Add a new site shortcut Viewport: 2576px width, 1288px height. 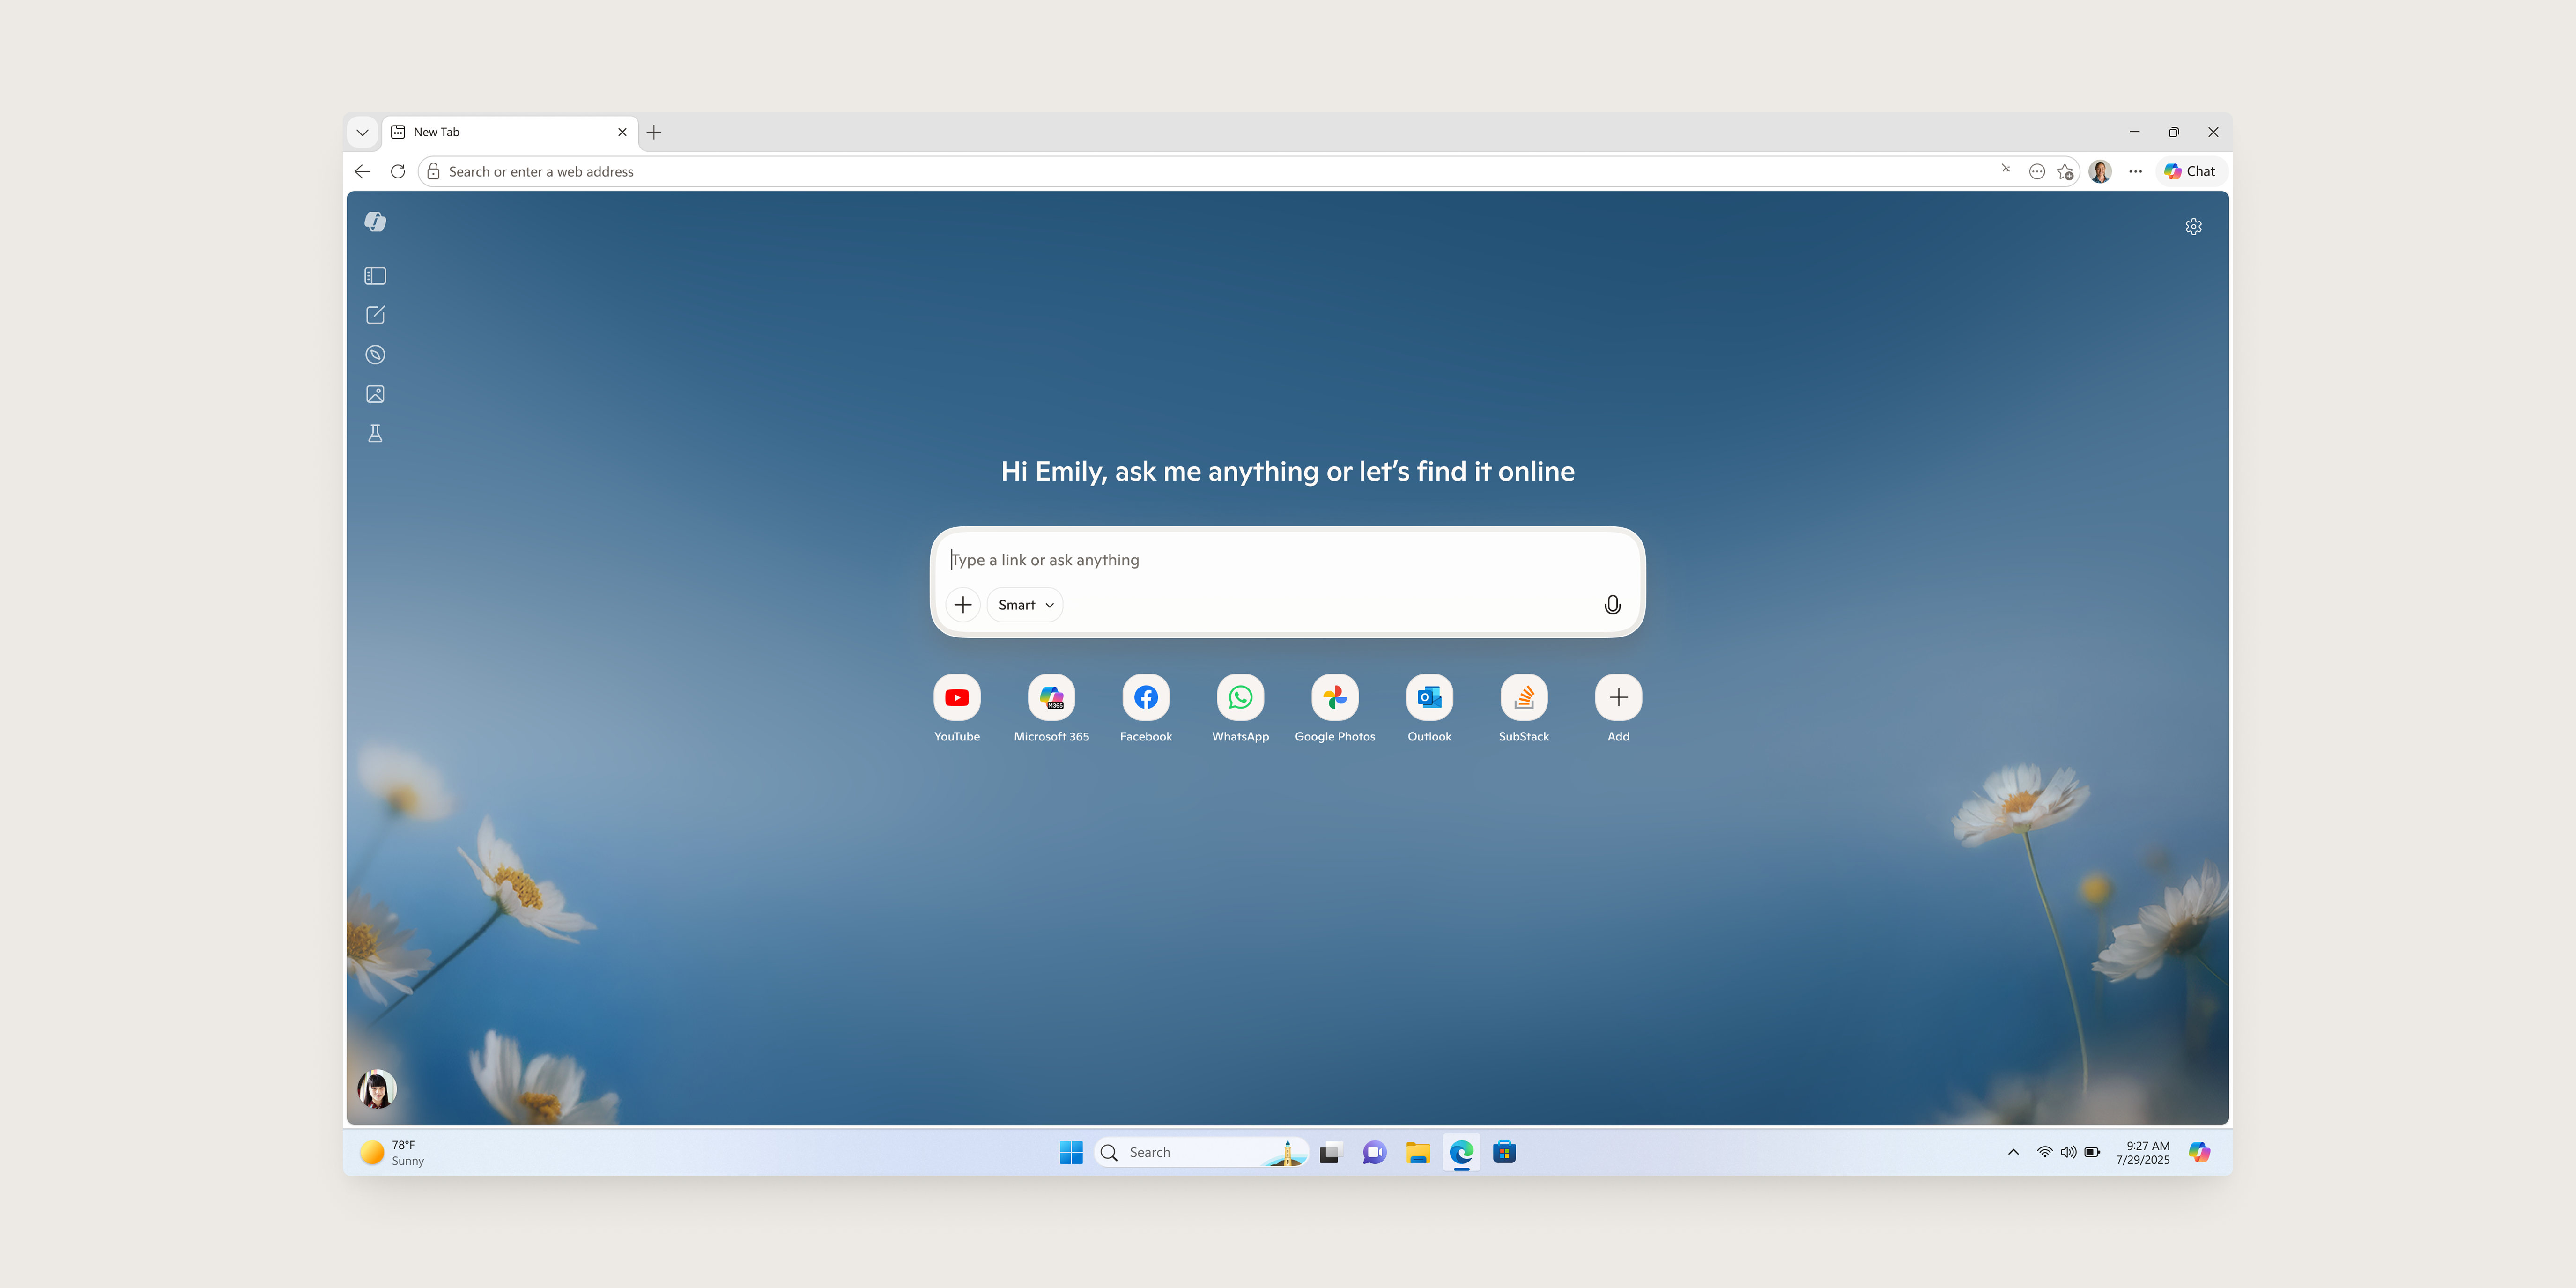1618,698
